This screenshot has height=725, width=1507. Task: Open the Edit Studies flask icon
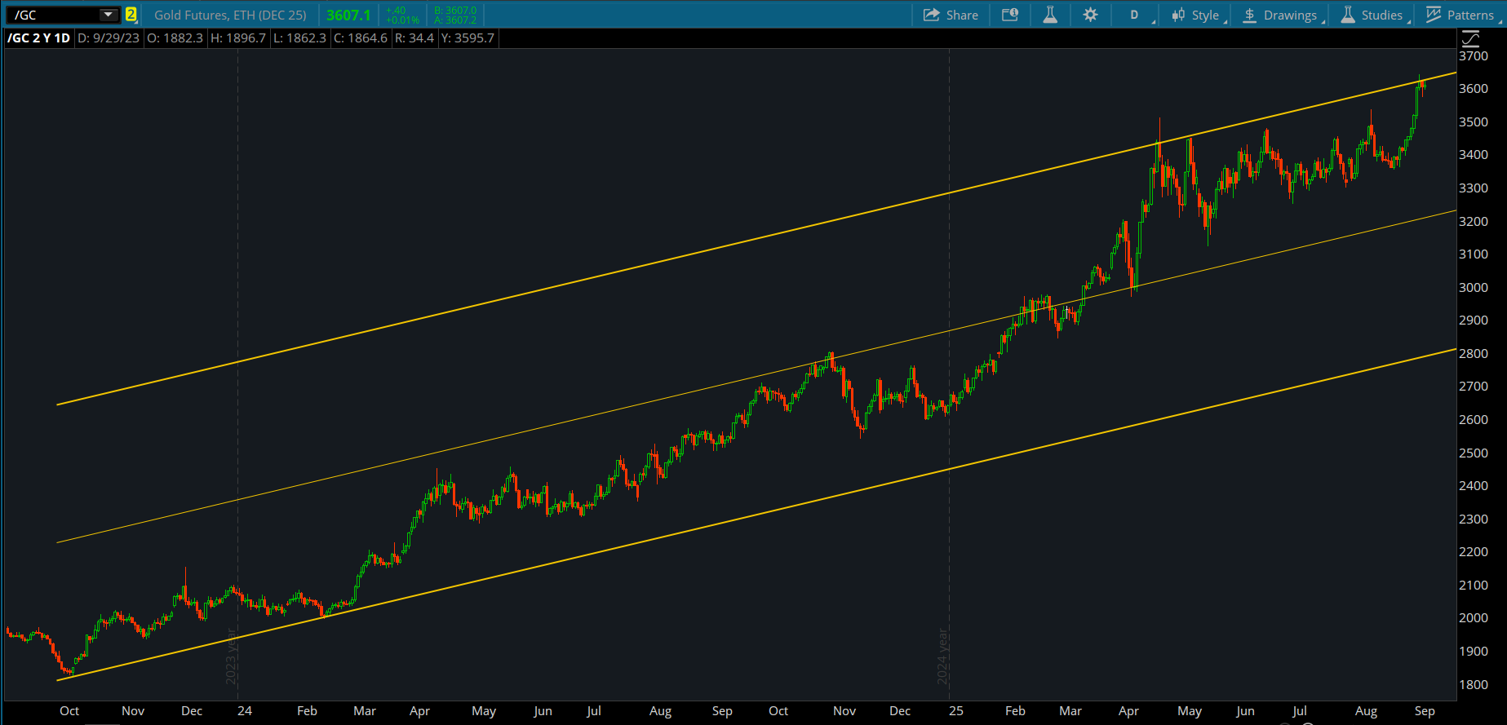pyautogui.click(x=1050, y=15)
